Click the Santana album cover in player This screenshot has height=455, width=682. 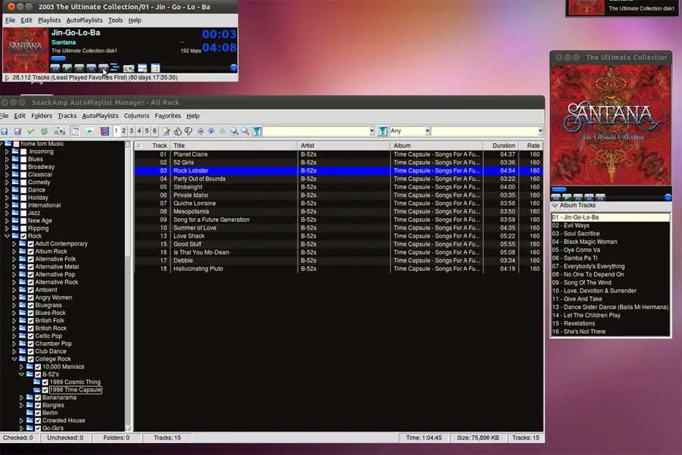[x=26, y=50]
